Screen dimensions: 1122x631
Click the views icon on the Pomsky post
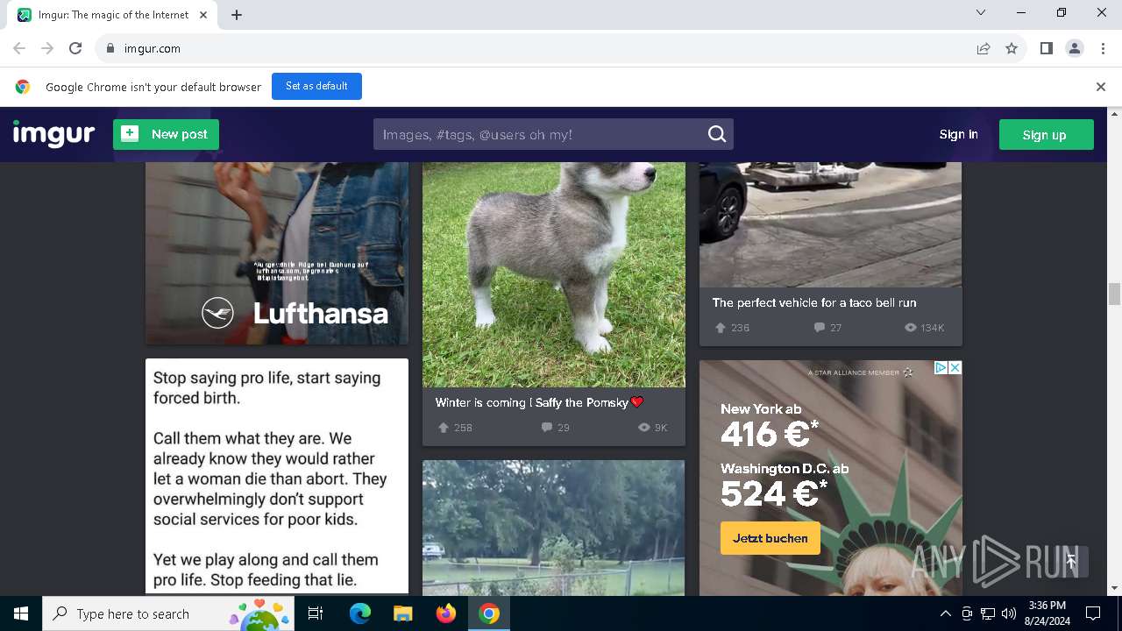tap(644, 428)
